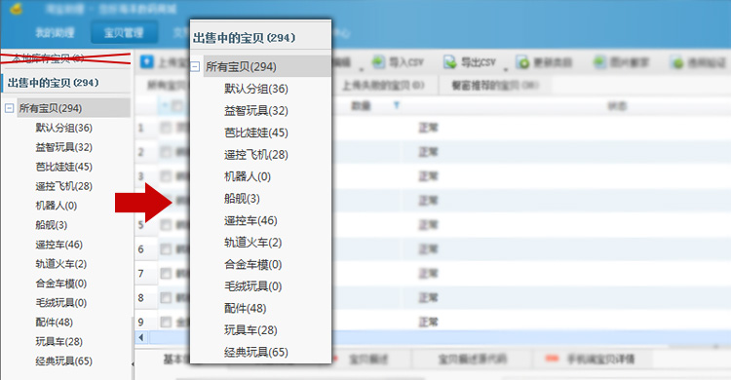
Task: Select 船舰(3) in left sidebar tree
Action: pyautogui.click(x=52, y=225)
